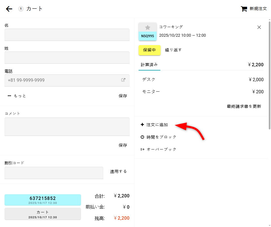
Task: Apply discount code with 適用する
Action: [x=118, y=171]
